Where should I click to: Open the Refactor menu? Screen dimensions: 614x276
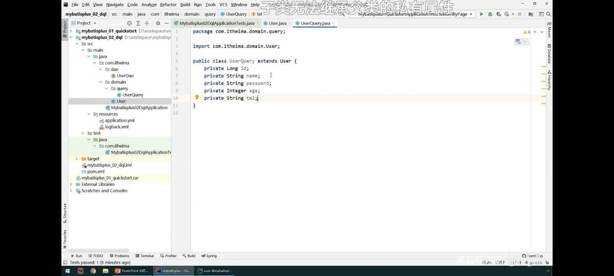click(168, 5)
